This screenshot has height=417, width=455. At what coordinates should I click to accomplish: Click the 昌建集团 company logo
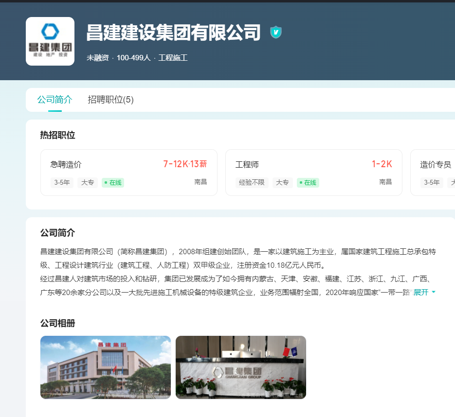point(50,41)
